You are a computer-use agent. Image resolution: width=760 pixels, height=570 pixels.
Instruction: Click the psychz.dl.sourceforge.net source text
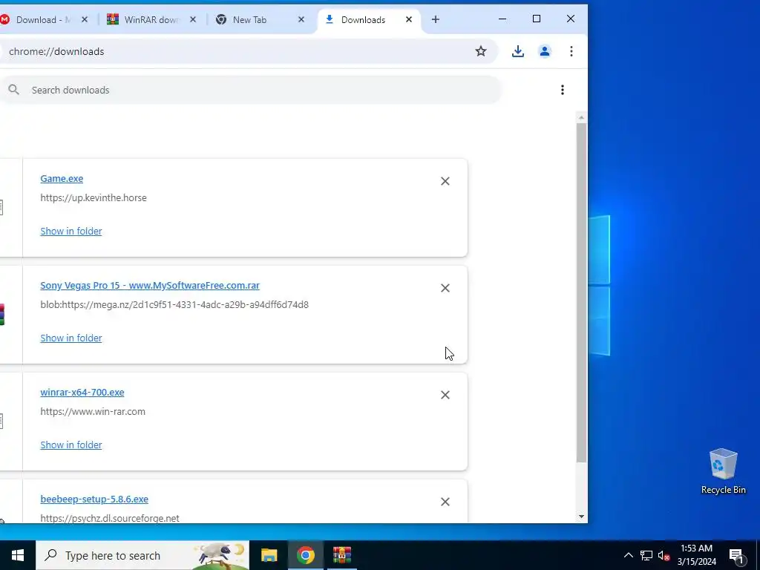coord(110,518)
